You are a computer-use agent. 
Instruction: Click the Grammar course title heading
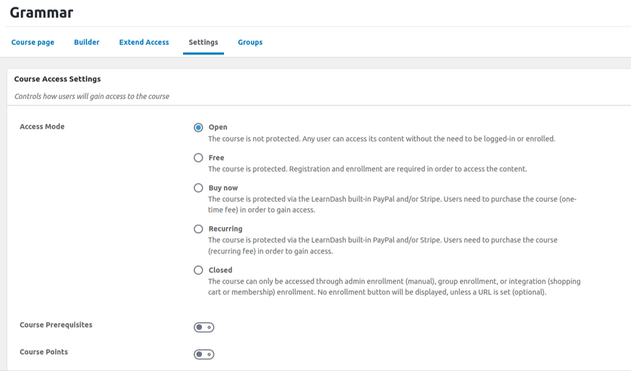(42, 13)
